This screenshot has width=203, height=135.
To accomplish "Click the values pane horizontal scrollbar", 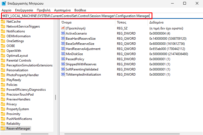I will coord(122,134).
